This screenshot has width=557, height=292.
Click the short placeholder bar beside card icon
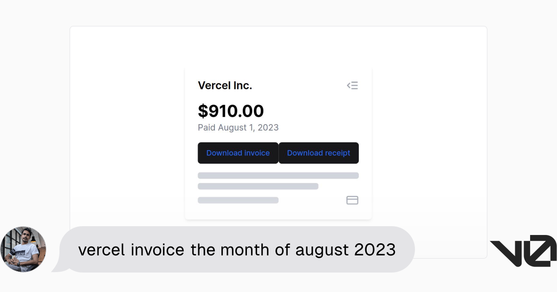point(238,200)
